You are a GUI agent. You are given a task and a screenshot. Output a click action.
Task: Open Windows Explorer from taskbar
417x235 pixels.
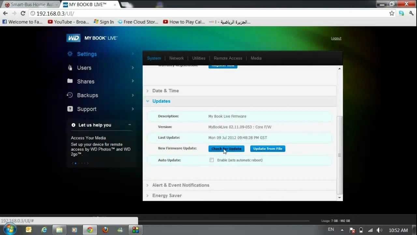point(59,230)
